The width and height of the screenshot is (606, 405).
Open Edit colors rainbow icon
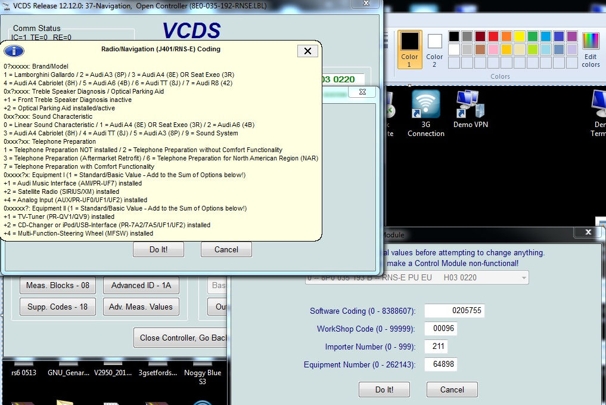tap(591, 50)
